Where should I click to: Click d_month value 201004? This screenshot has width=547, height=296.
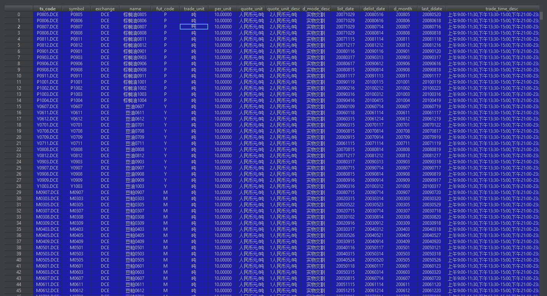coord(403,100)
